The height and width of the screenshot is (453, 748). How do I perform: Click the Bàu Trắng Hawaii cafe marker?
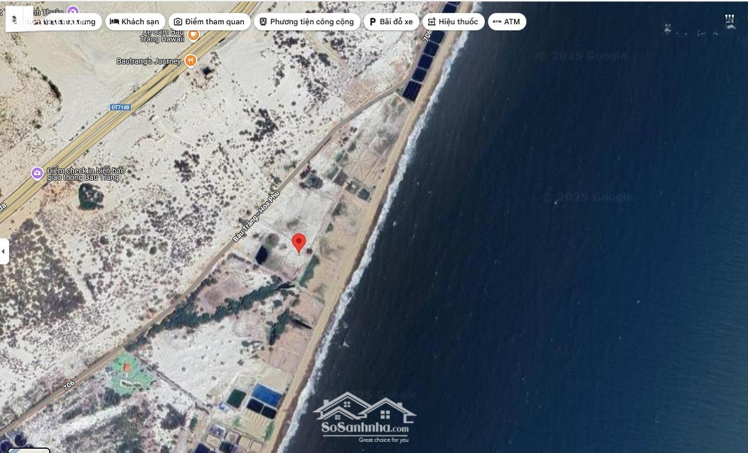coord(193,34)
